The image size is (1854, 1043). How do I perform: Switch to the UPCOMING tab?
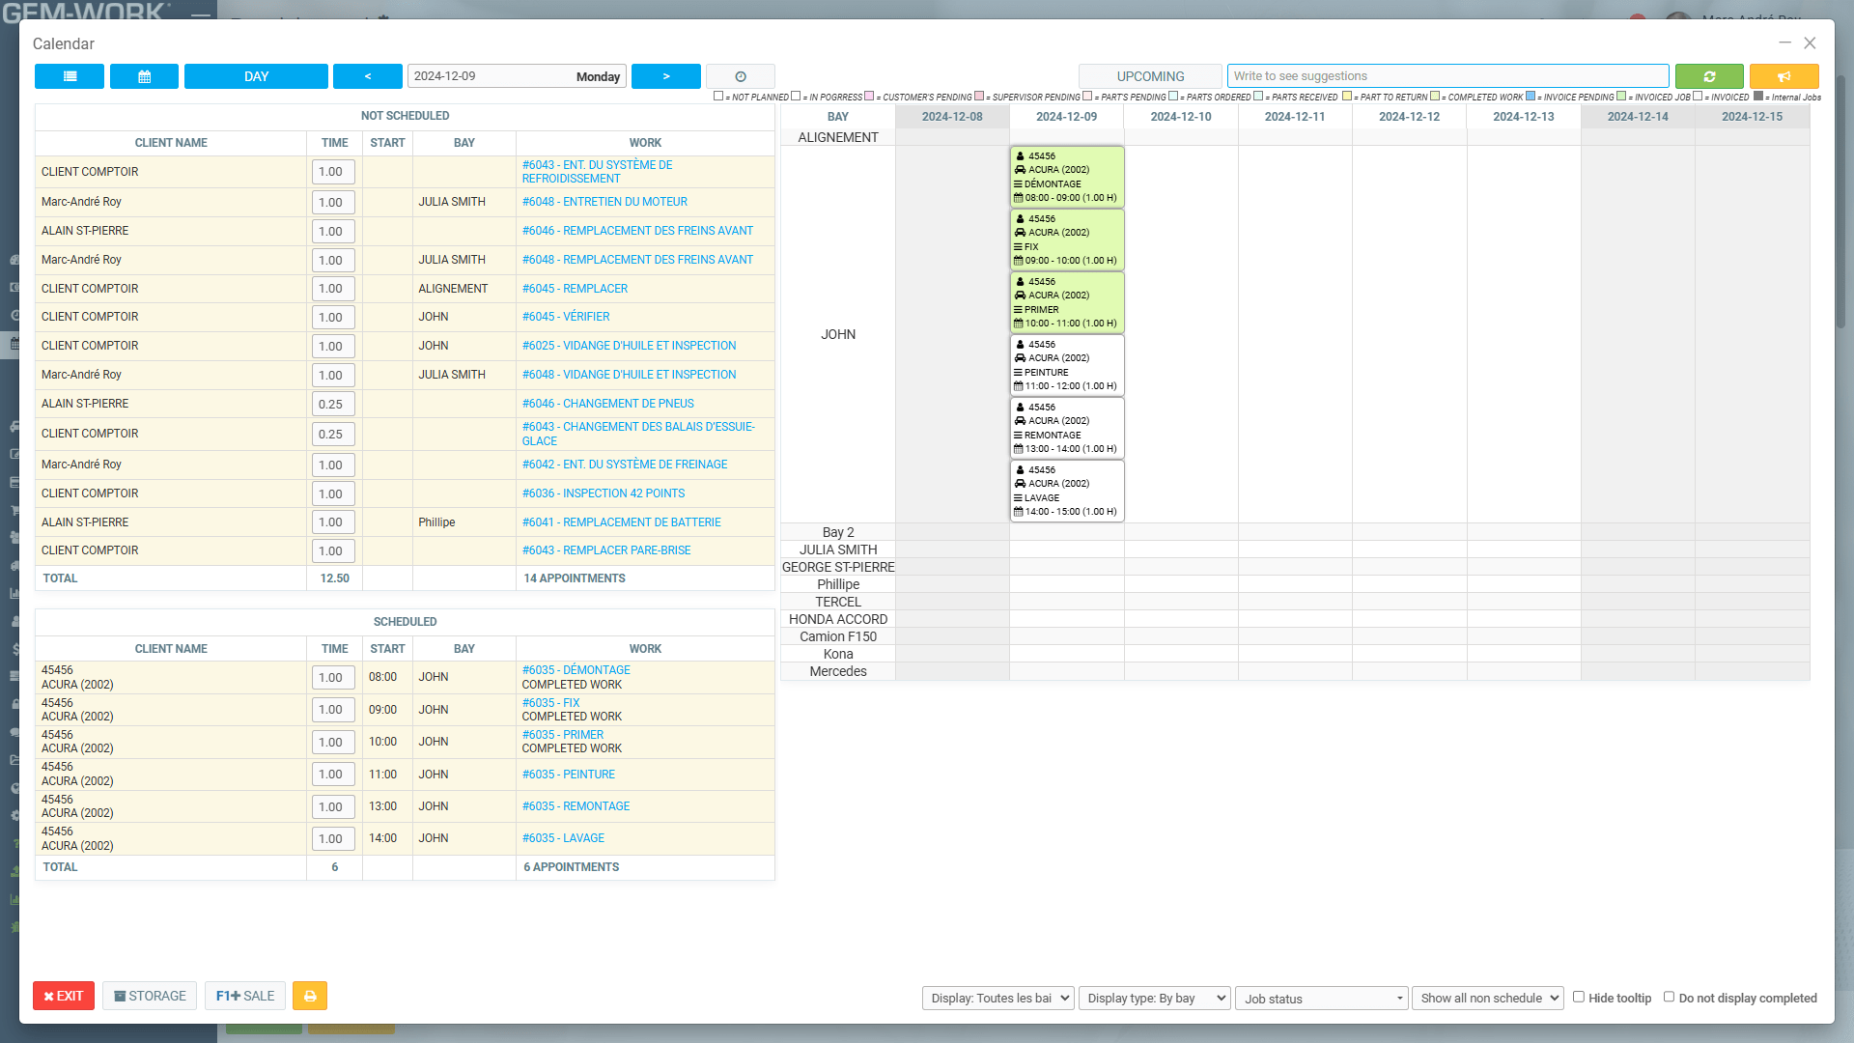point(1150,76)
